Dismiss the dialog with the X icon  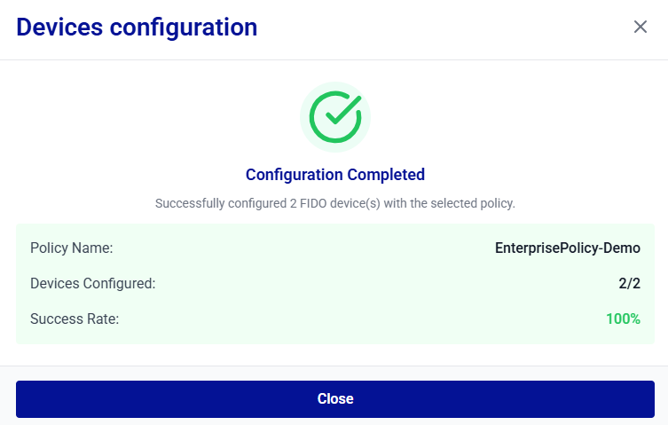(640, 27)
